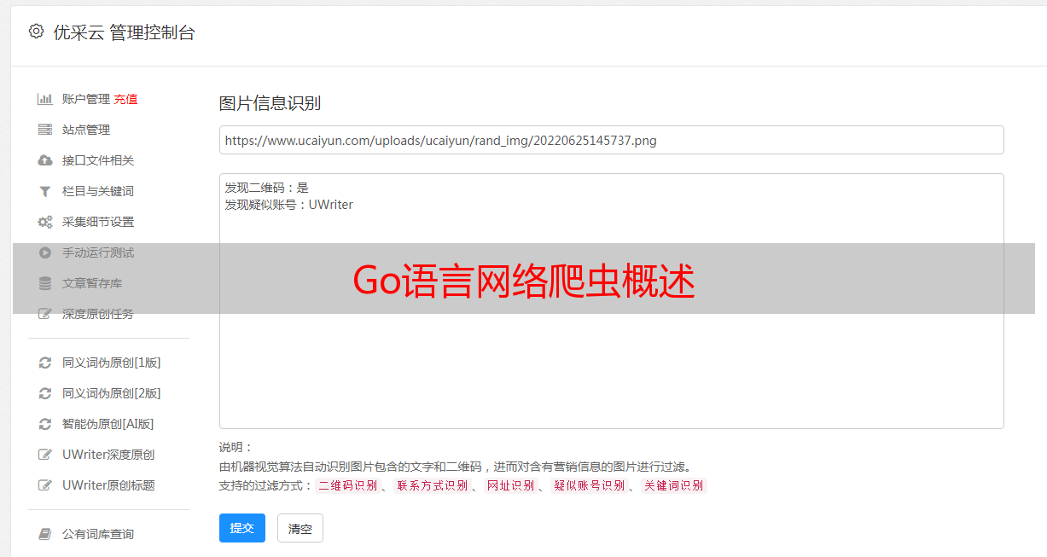Click the 疑似账号识别 tag
This screenshot has height=557, width=1047.
coord(589,485)
